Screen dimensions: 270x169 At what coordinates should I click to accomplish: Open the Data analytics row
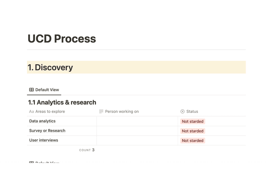[42, 121]
